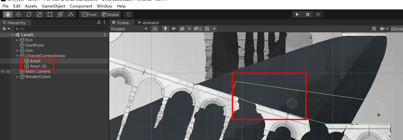Toggle scene effects layer icon

click(182, 29)
